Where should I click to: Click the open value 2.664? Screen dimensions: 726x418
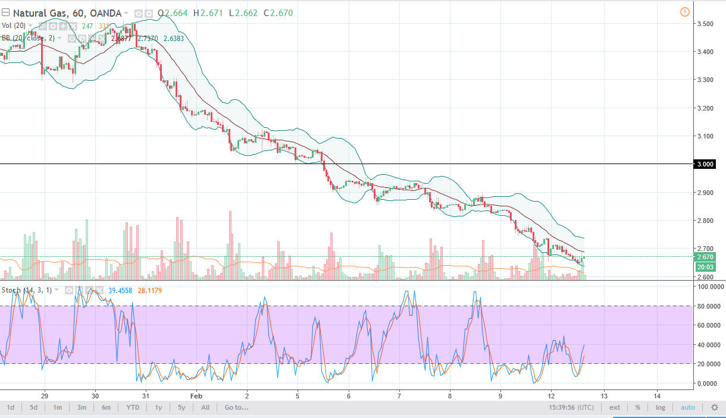pyautogui.click(x=177, y=13)
